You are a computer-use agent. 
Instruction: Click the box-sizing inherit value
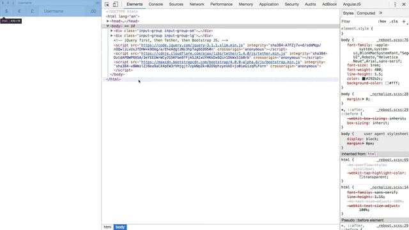click(380, 123)
